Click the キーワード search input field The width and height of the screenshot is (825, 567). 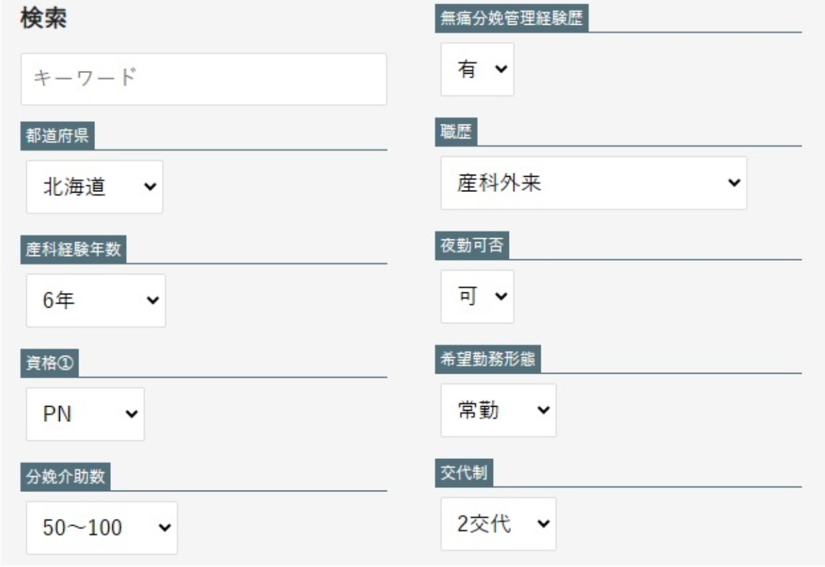pos(204,79)
